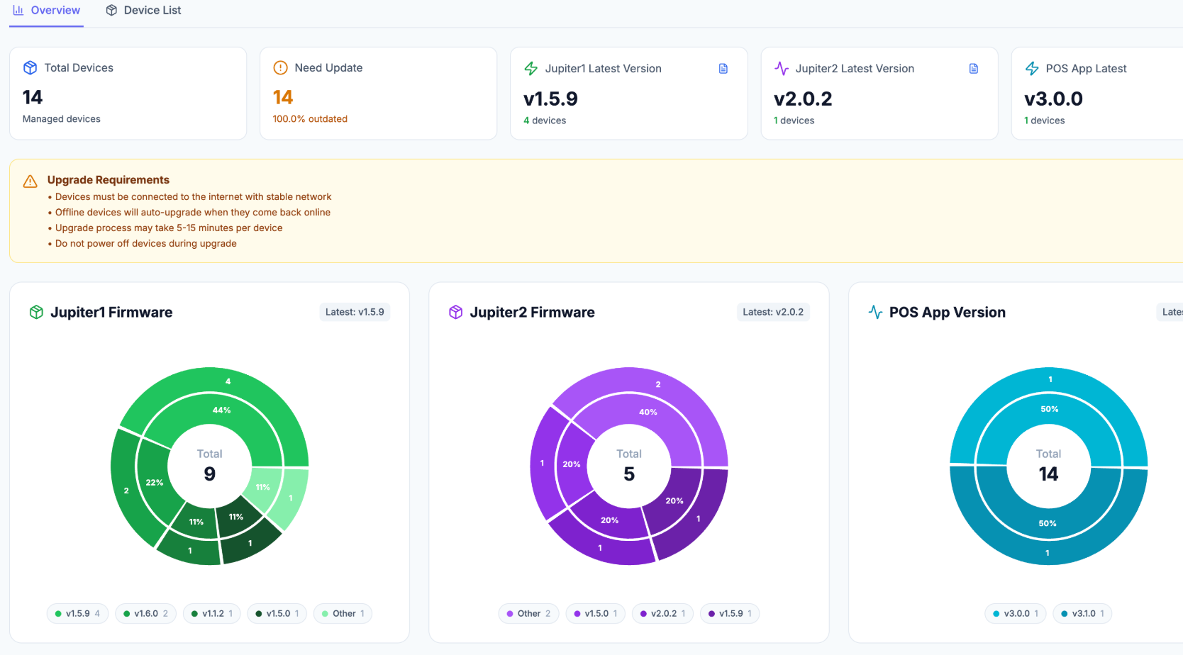This screenshot has width=1183, height=655.
Task: Click the waveform icon beside Jupiter2 Latest Version
Action: pyautogui.click(x=781, y=68)
